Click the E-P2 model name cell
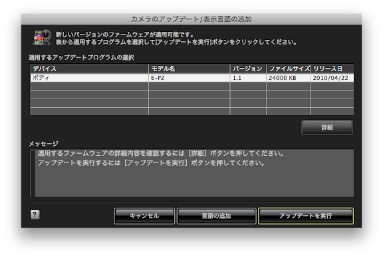This screenshot has width=383, height=257. 190,78
